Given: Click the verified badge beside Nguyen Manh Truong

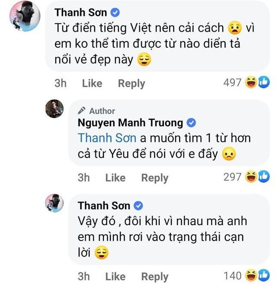Looking at the screenshot, I should coord(191,122).
